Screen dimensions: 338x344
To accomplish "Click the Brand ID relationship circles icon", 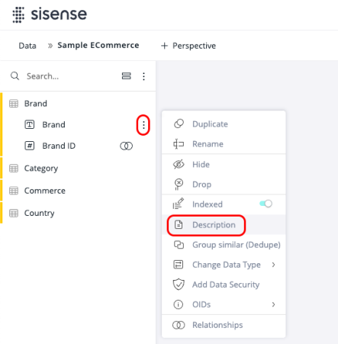I will 126,146.
